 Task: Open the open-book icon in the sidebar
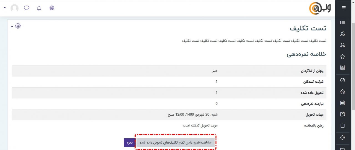343,68
